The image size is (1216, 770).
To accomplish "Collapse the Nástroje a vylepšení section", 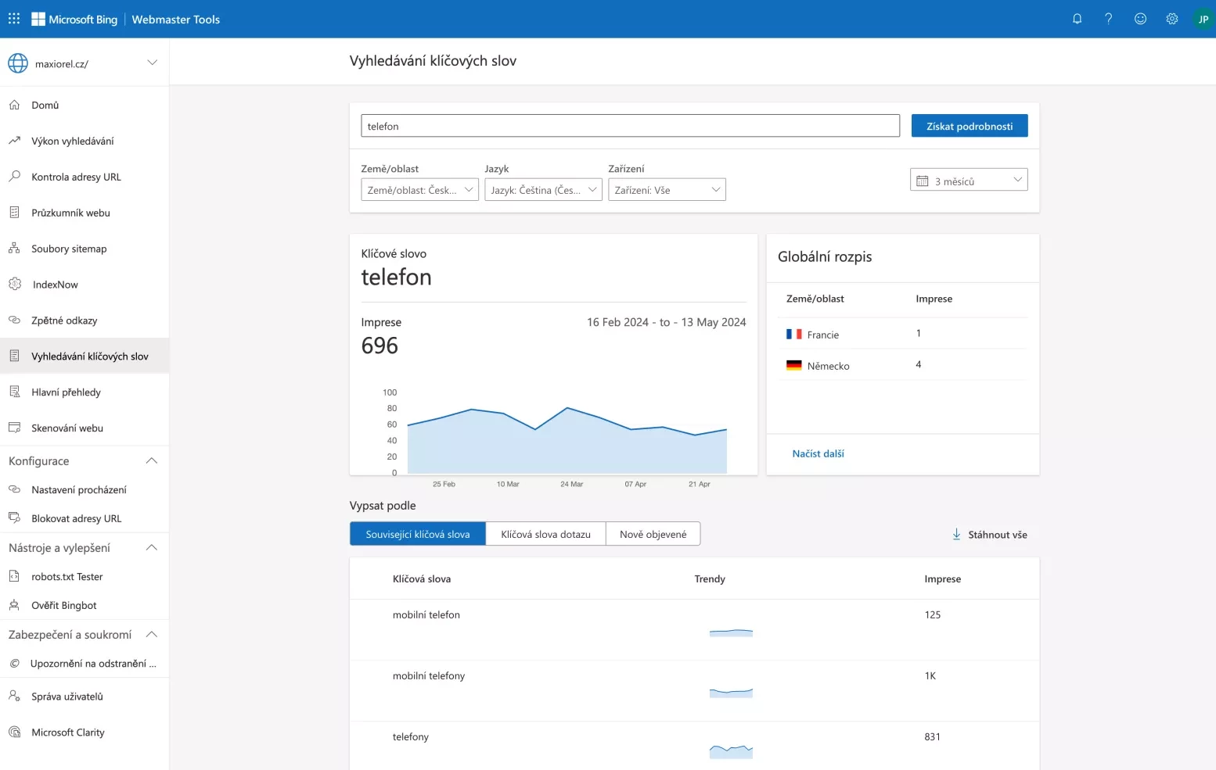I will (153, 547).
